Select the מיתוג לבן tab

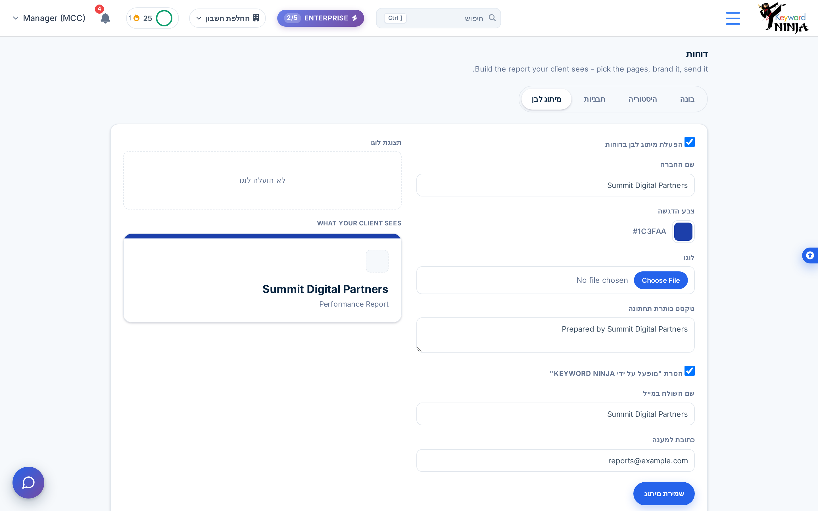click(x=546, y=99)
